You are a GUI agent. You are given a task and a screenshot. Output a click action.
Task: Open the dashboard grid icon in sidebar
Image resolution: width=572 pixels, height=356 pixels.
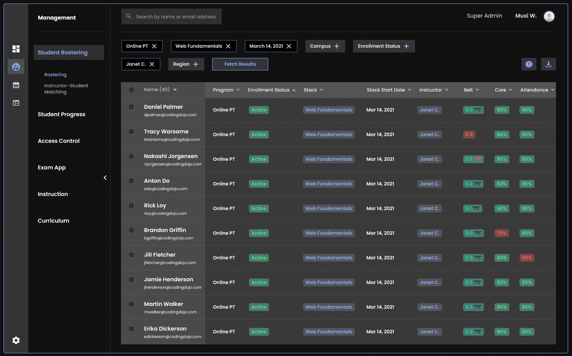(x=16, y=49)
